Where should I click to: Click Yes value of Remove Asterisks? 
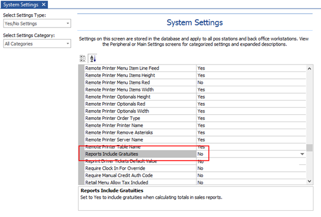pos(201,132)
